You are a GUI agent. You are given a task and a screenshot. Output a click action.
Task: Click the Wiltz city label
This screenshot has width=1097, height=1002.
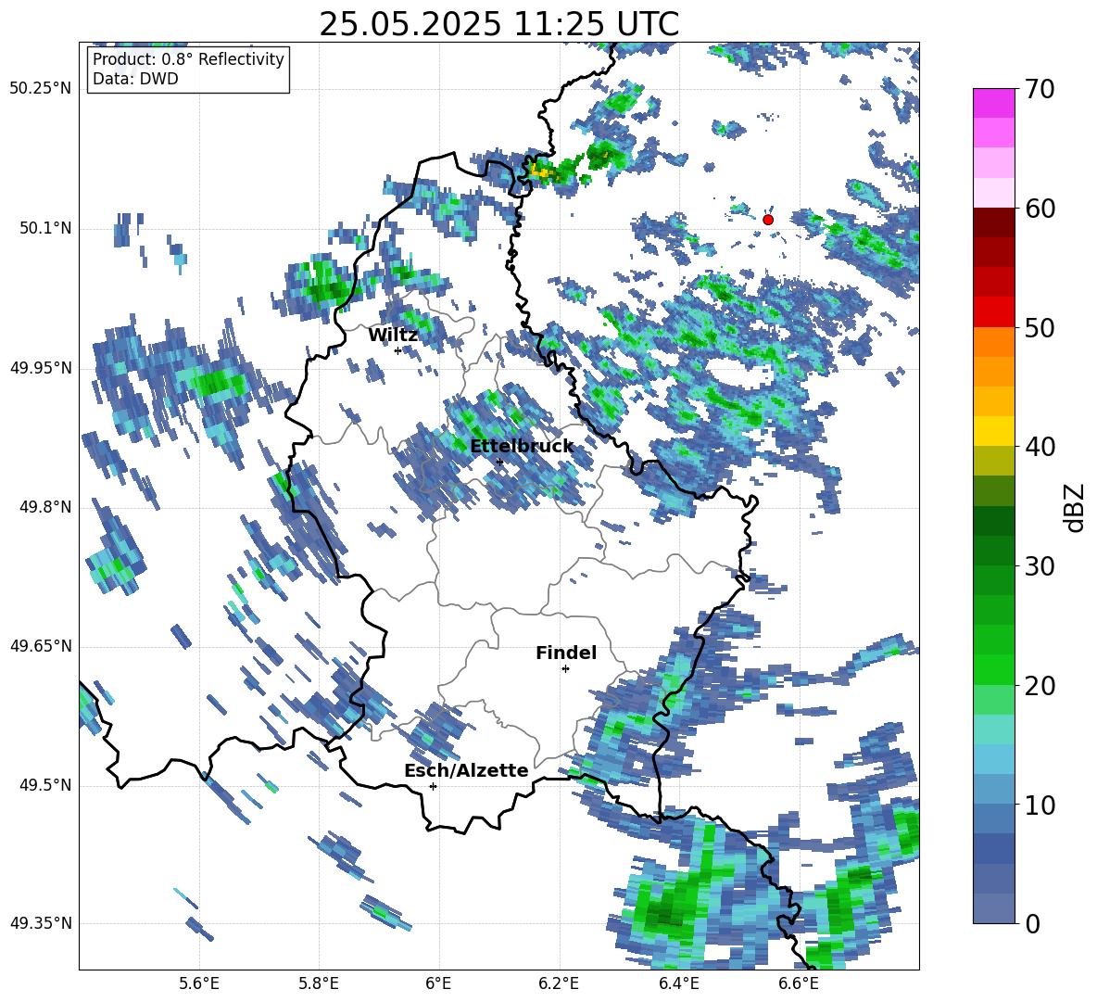tap(393, 336)
